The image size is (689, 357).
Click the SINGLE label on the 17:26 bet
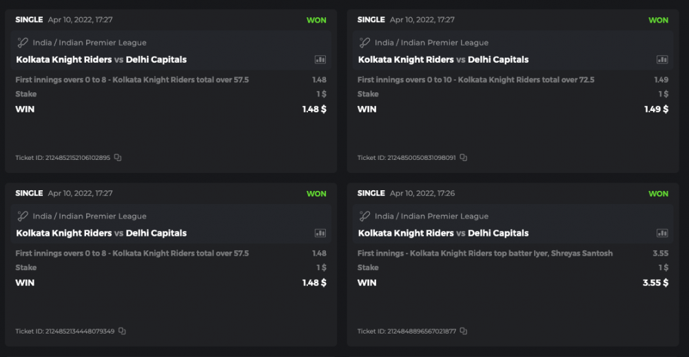(x=371, y=194)
